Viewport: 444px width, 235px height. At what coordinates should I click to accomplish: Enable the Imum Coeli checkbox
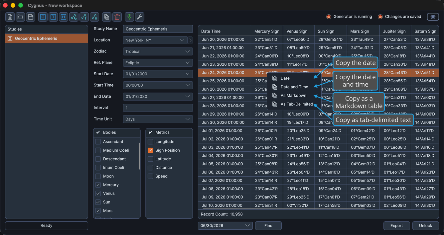(x=98, y=168)
